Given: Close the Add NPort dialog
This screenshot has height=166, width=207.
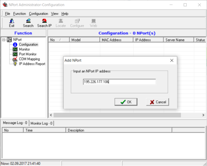Looking at the screenshot, I should (172, 60).
